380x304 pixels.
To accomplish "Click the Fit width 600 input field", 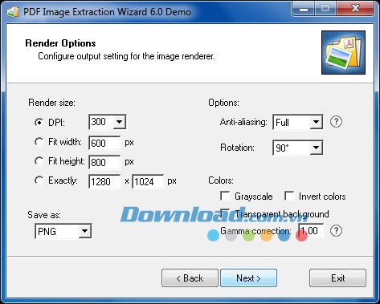I will click(x=104, y=143).
